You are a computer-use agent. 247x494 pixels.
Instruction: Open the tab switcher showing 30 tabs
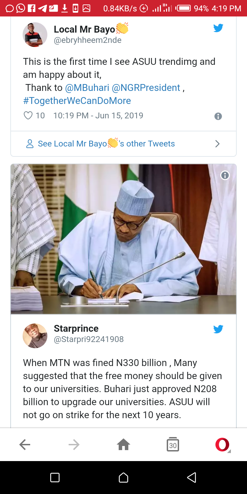click(173, 445)
